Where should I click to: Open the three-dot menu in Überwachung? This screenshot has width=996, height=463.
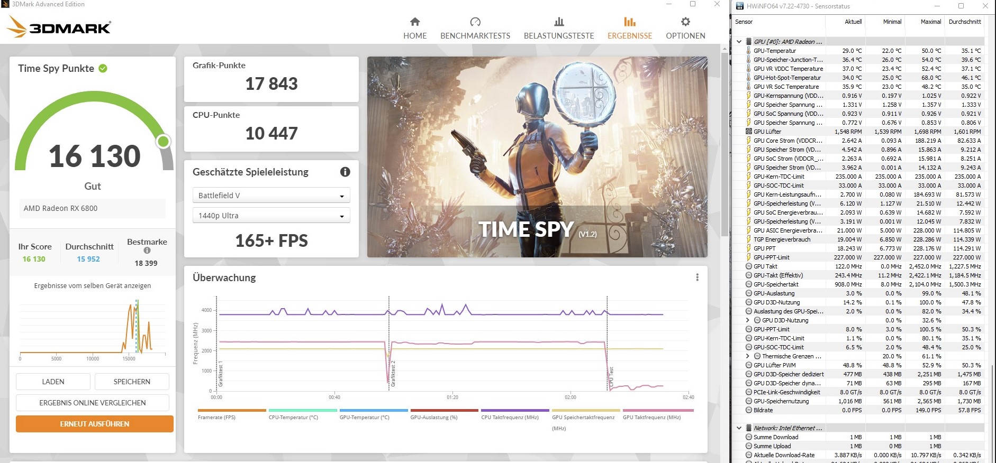coord(697,277)
